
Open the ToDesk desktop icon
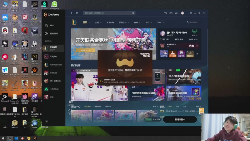click(x=5, y=71)
